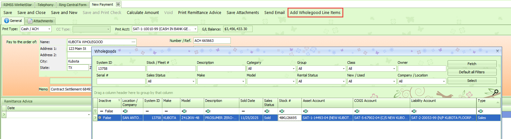Click the butterfly icon on New Payment tab
The height and width of the screenshot is (139, 511).
point(118,4)
